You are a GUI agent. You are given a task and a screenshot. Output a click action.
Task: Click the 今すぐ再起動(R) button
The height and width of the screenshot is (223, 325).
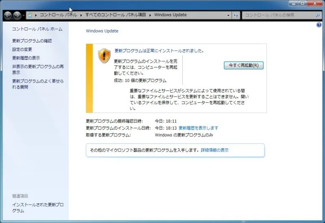tap(243, 65)
